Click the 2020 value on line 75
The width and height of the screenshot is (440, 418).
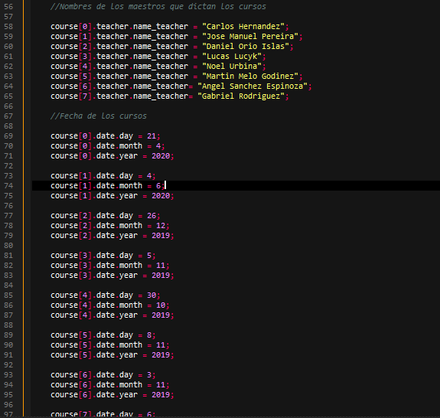tap(161, 196)
